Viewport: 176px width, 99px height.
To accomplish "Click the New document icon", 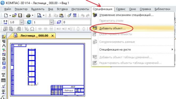I will tap(6, 15).
